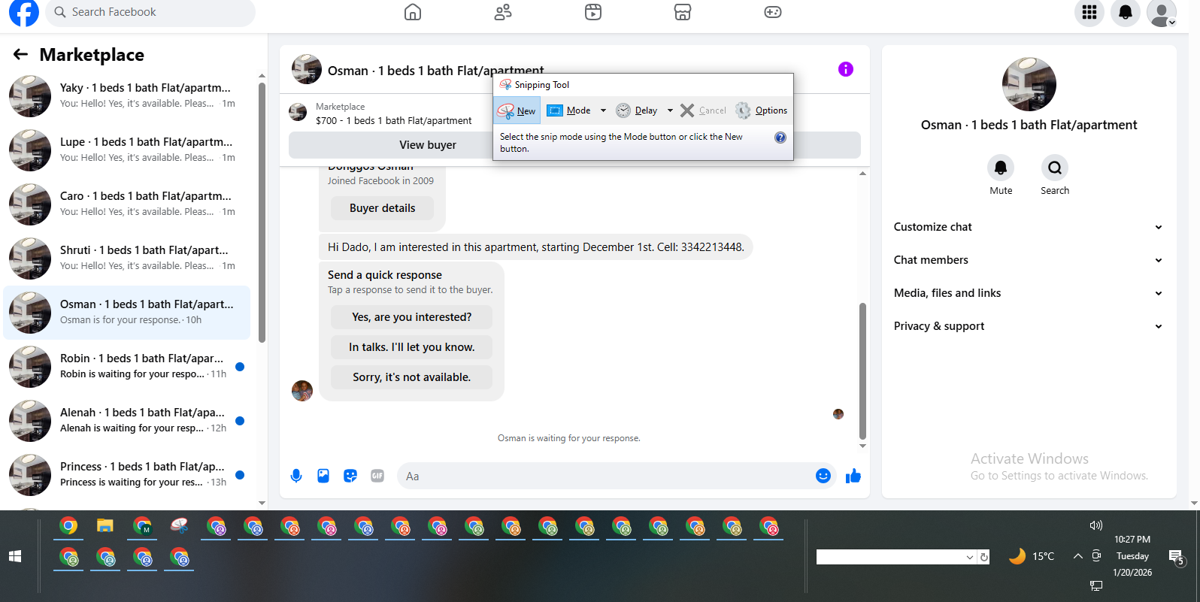Viewport: 1200px width, 602px height.
Task: Send quick response "In talks. I'll let you know."
Action: (x=411, y=347)
